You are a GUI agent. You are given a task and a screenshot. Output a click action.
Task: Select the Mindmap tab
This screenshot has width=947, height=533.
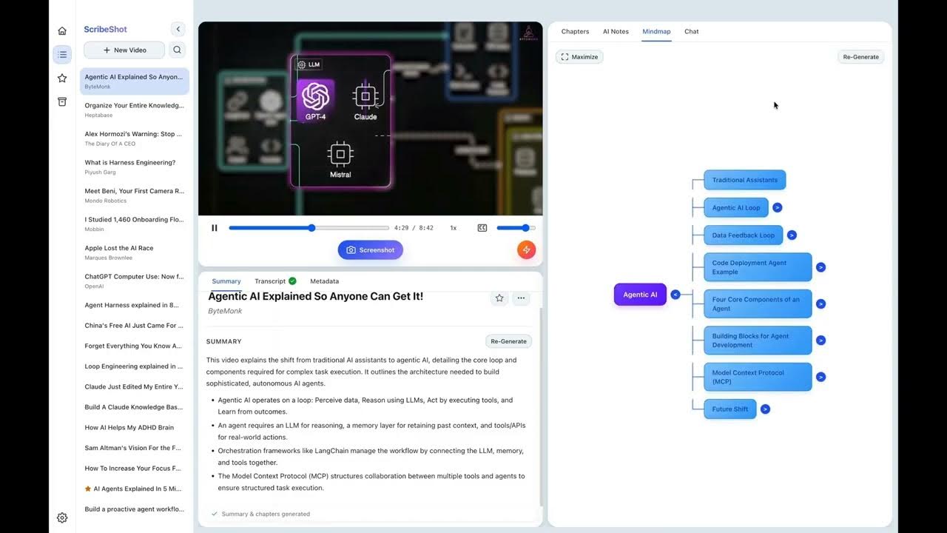(x=656, y=32)
